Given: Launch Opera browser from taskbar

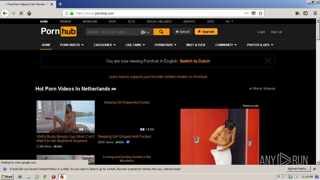Looking at the screenshot, I should [53, 177].
